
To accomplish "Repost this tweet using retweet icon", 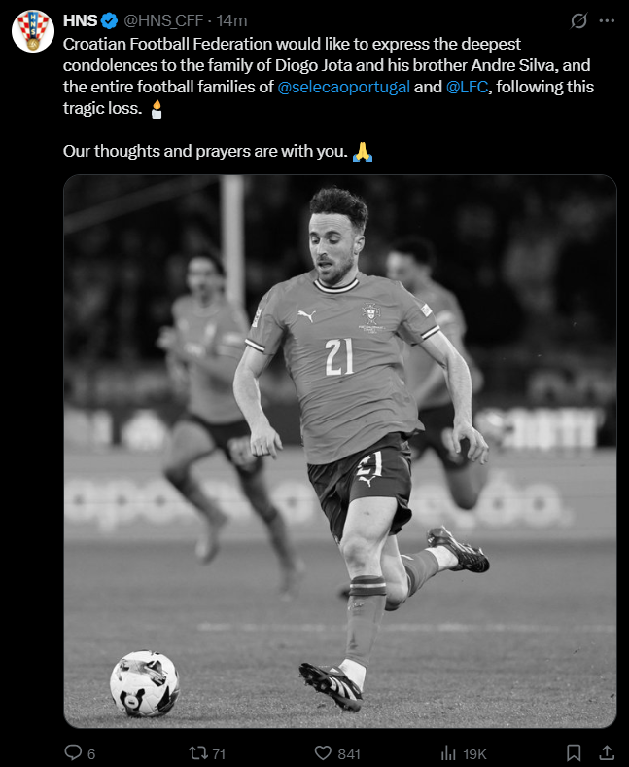I will click(198, 752).
